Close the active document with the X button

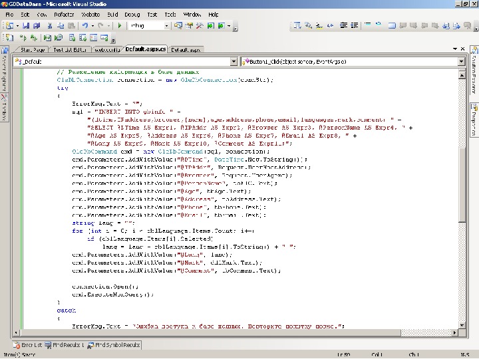(463, 49)
